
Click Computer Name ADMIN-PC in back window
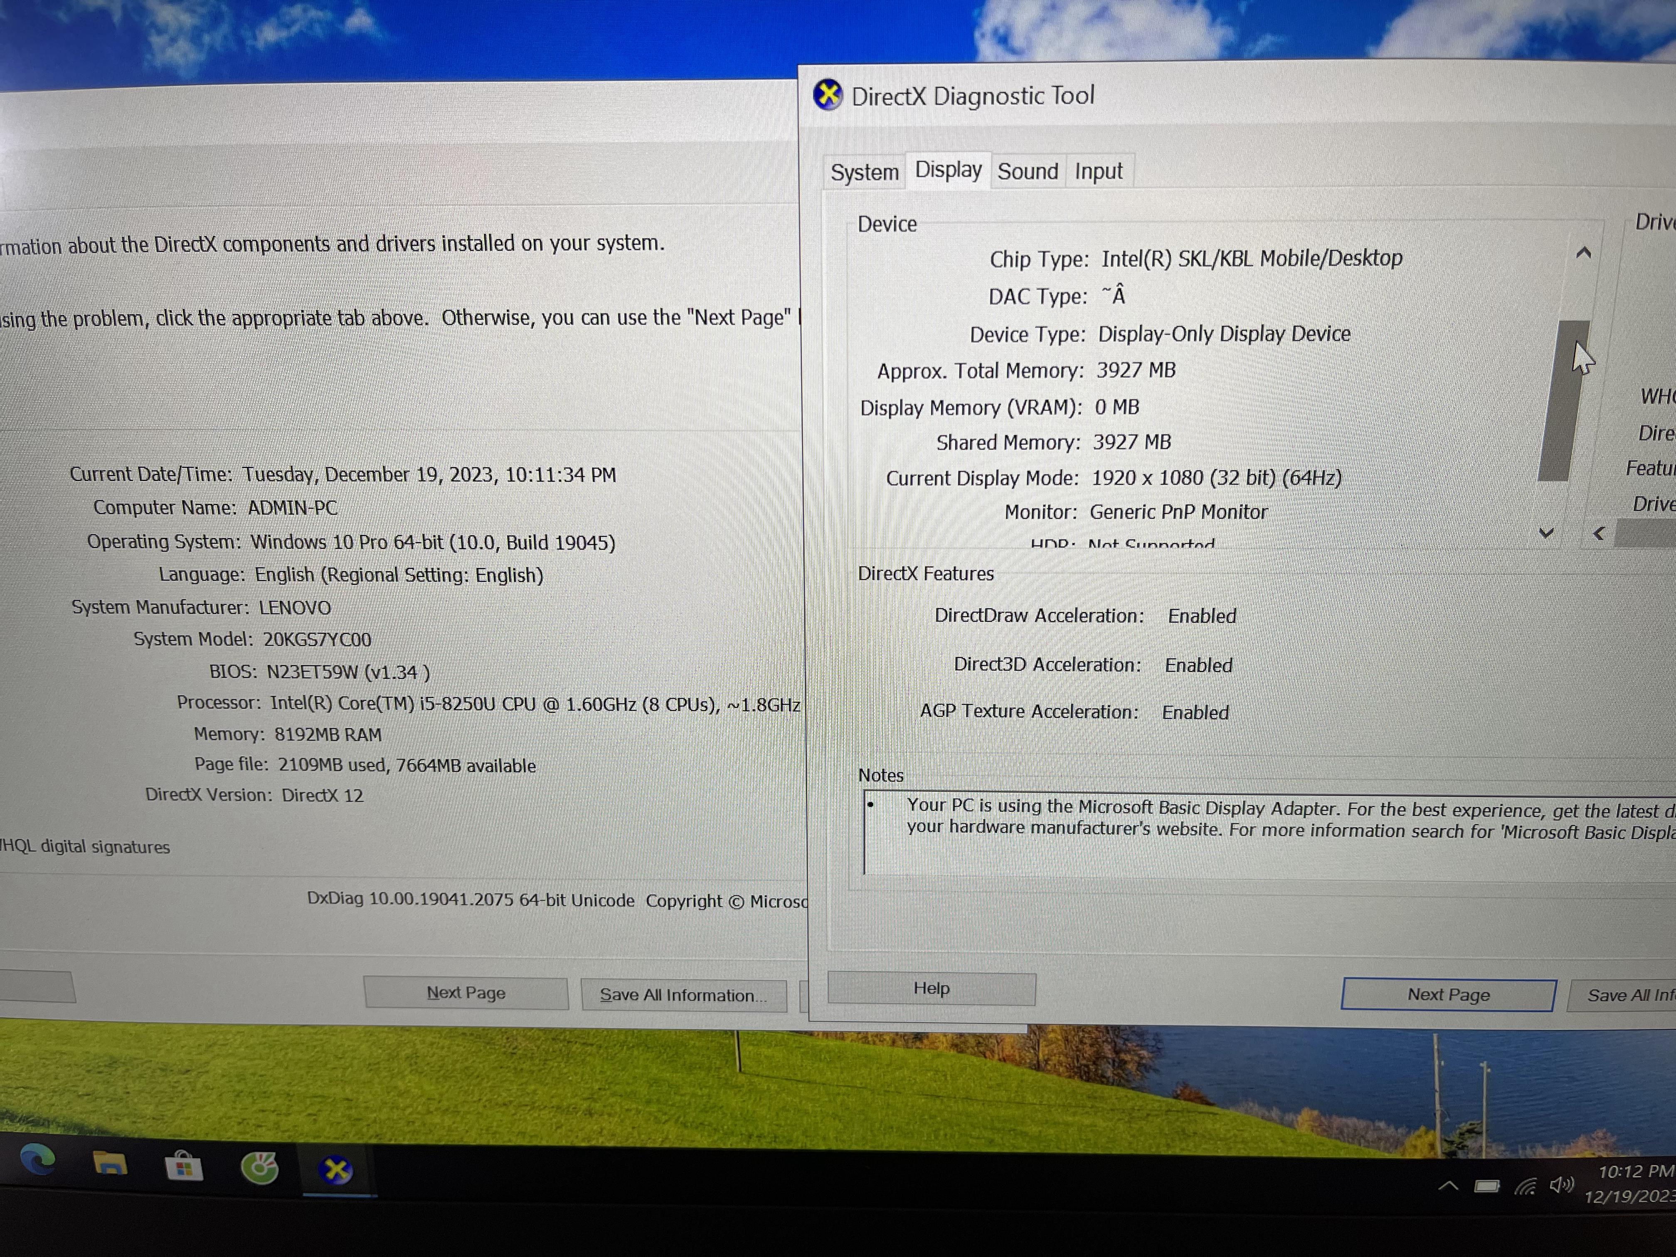pos(215,508)
